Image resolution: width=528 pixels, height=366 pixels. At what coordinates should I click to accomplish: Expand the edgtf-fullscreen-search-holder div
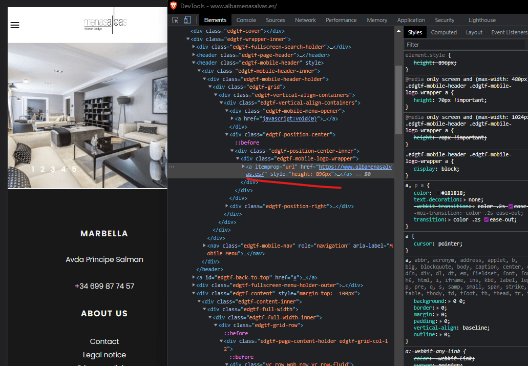coord(194,47)
